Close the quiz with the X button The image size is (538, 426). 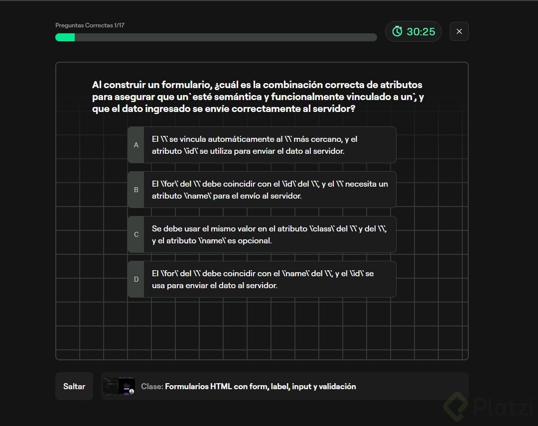pyautogui.click(x=459, y=31)
